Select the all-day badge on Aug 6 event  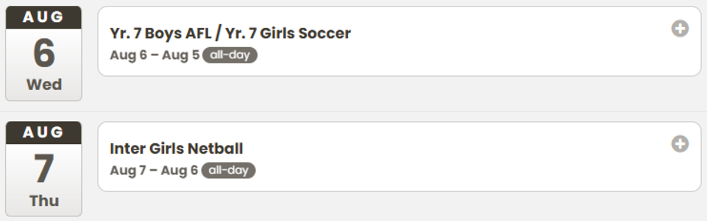[x=230, y=55]
